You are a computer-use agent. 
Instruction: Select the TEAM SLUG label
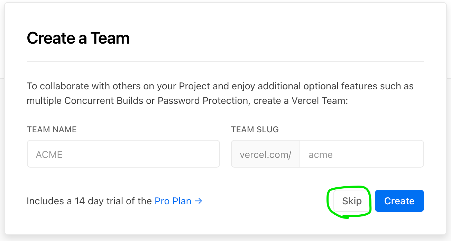pyautogui.click(x=255, y=130)
